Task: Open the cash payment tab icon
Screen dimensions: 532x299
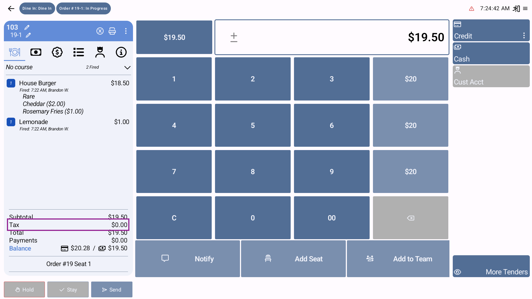Action: (36, 52)
